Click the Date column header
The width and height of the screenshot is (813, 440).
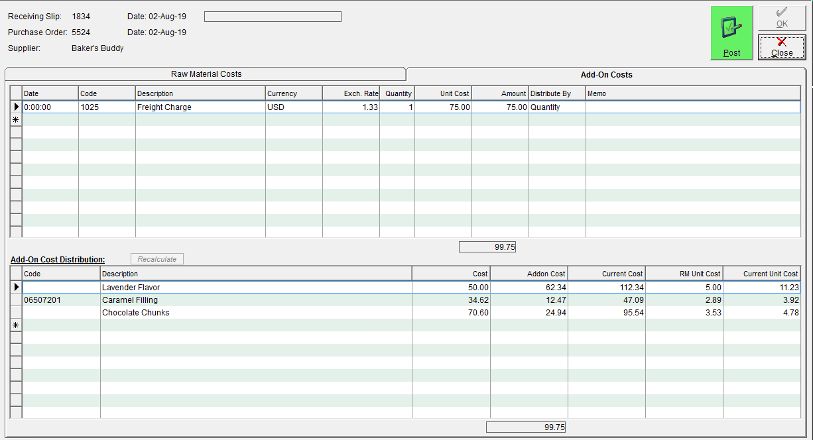coord(50,93)
